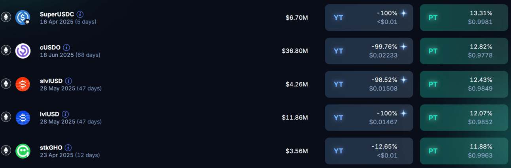Open the lvlUSD PT 12.07% button

pos(464,118)
